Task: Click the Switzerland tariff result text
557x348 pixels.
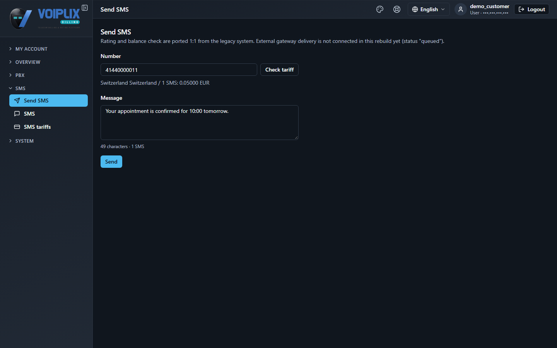Action: pyautogui.click(x=155, y=83)
